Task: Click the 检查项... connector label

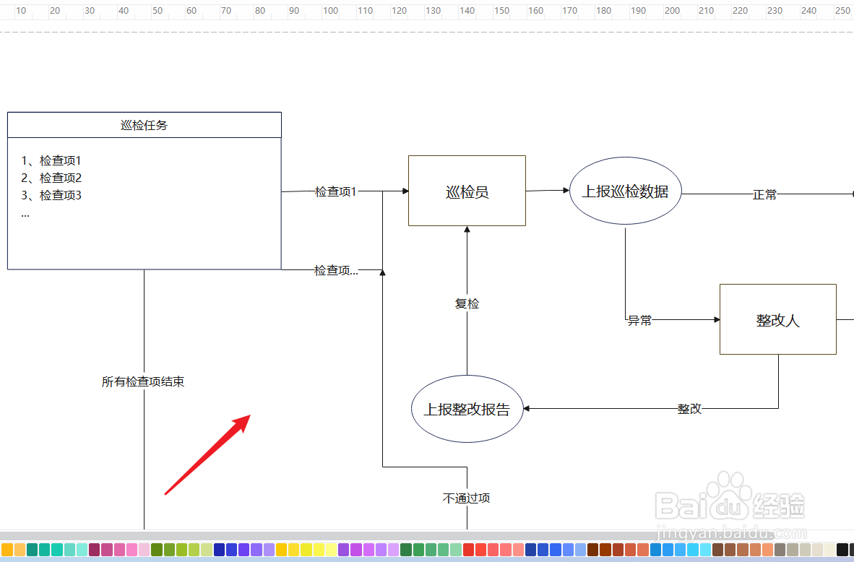Action: coord(335,270)
